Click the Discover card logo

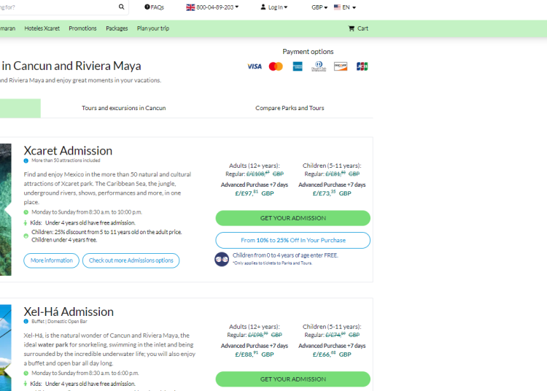click(x=340, y=66)
